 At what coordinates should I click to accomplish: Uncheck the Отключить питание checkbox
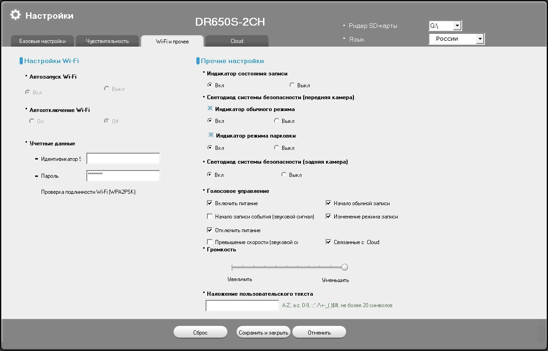coord(210,230)
